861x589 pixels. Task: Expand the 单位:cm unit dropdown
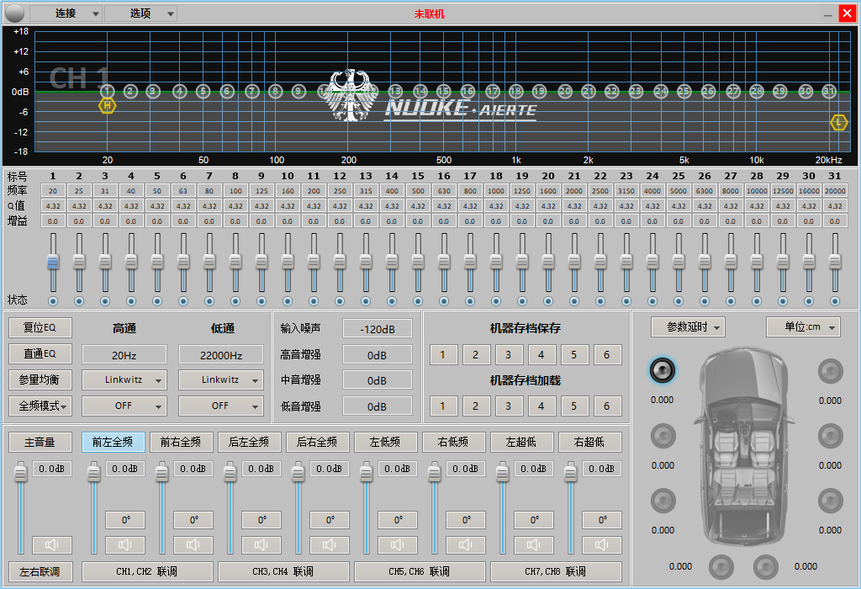pos(803,327)
